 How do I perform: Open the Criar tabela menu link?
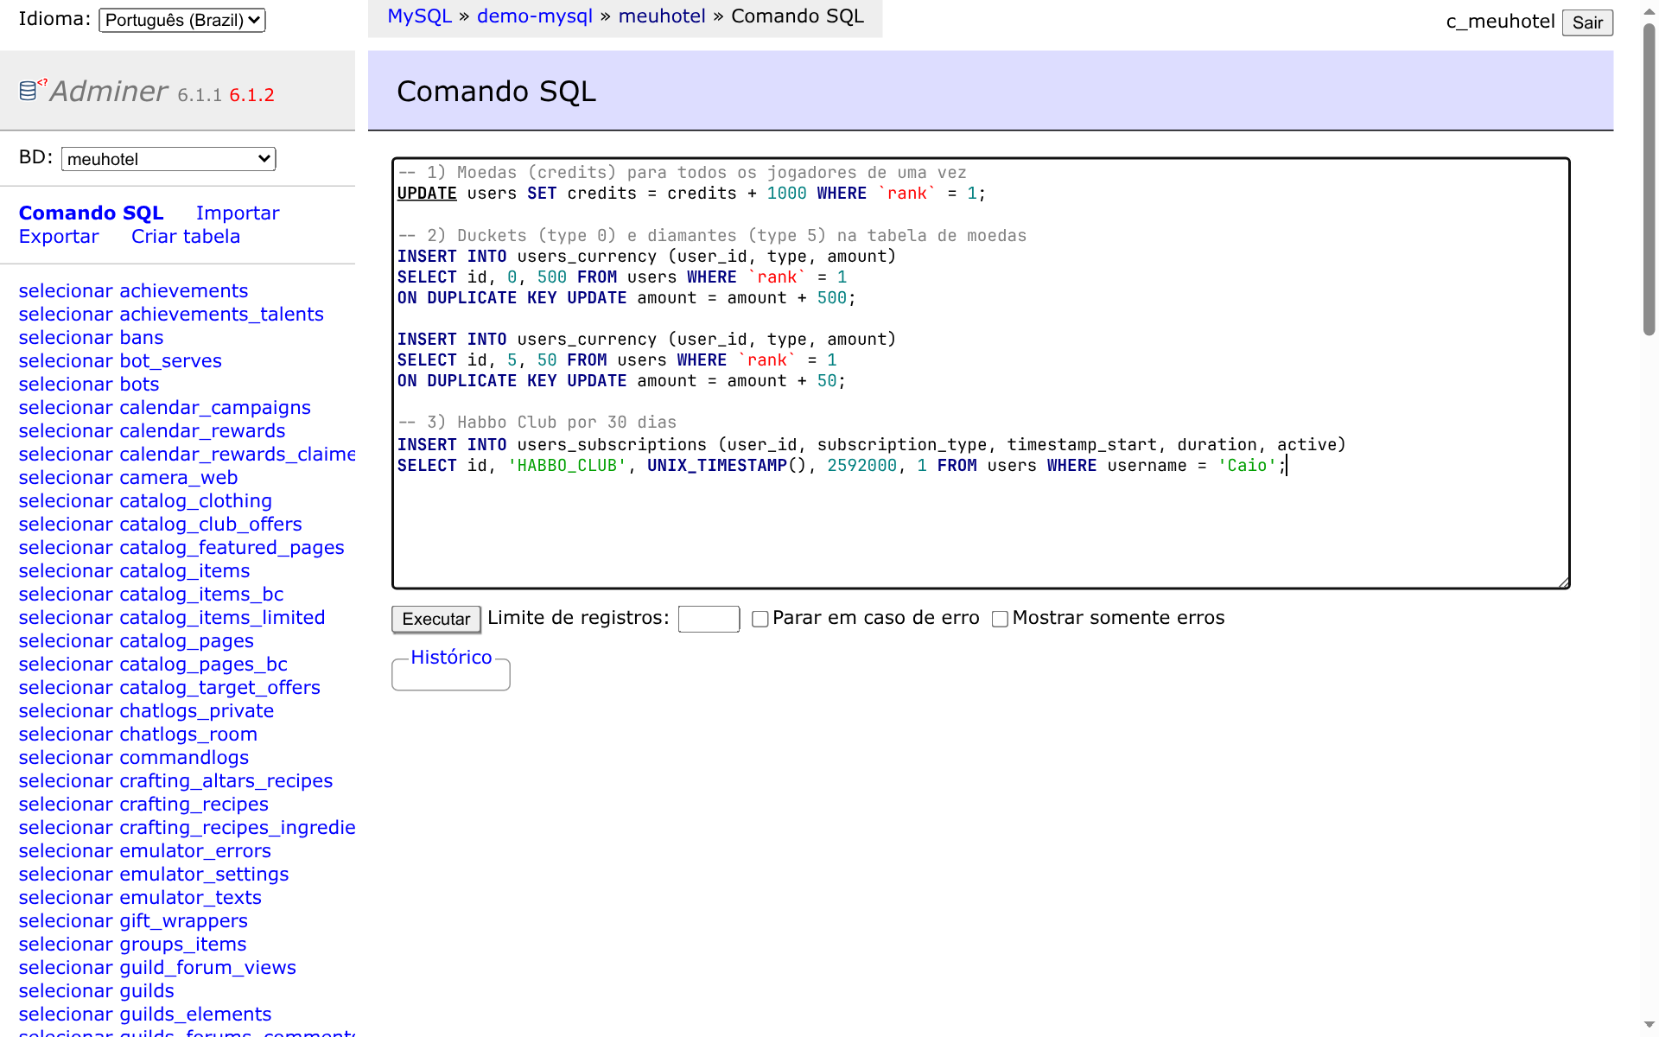click(x=186, y=236)
